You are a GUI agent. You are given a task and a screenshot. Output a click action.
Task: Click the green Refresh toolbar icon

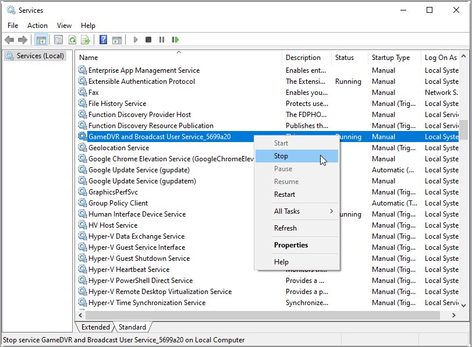point(73,40)
